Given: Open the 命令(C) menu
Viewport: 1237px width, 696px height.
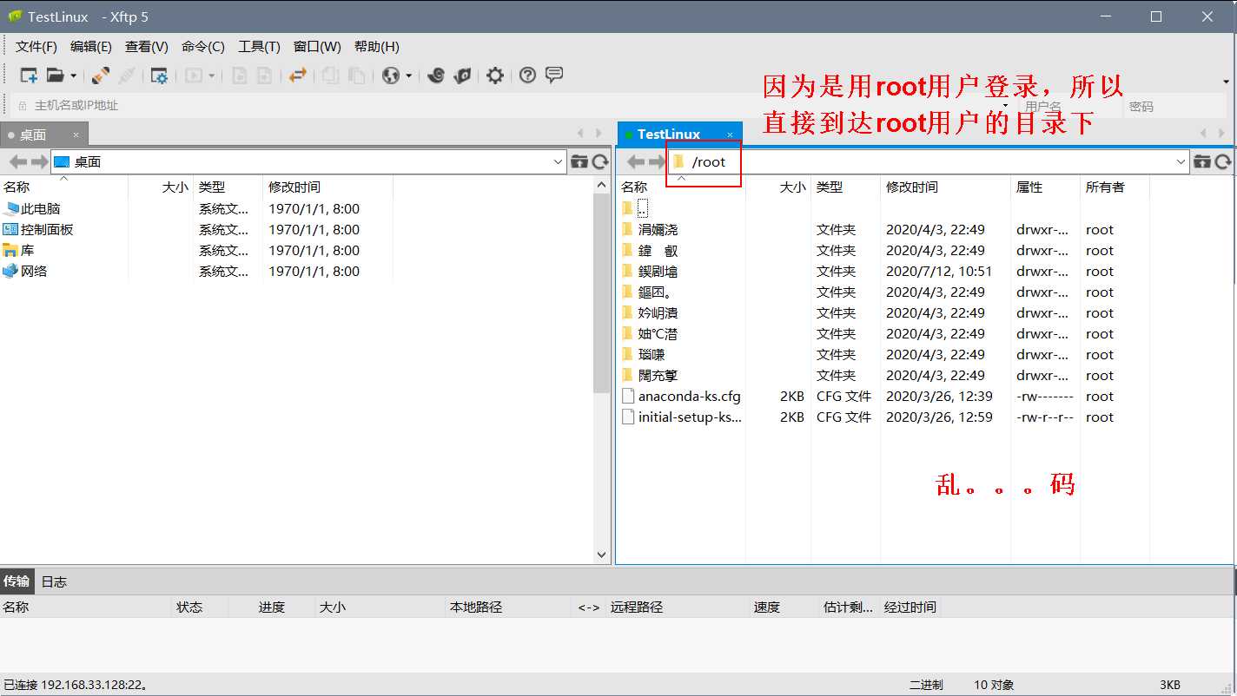Looking at the screenshot, I should click(x=203, y=47).
